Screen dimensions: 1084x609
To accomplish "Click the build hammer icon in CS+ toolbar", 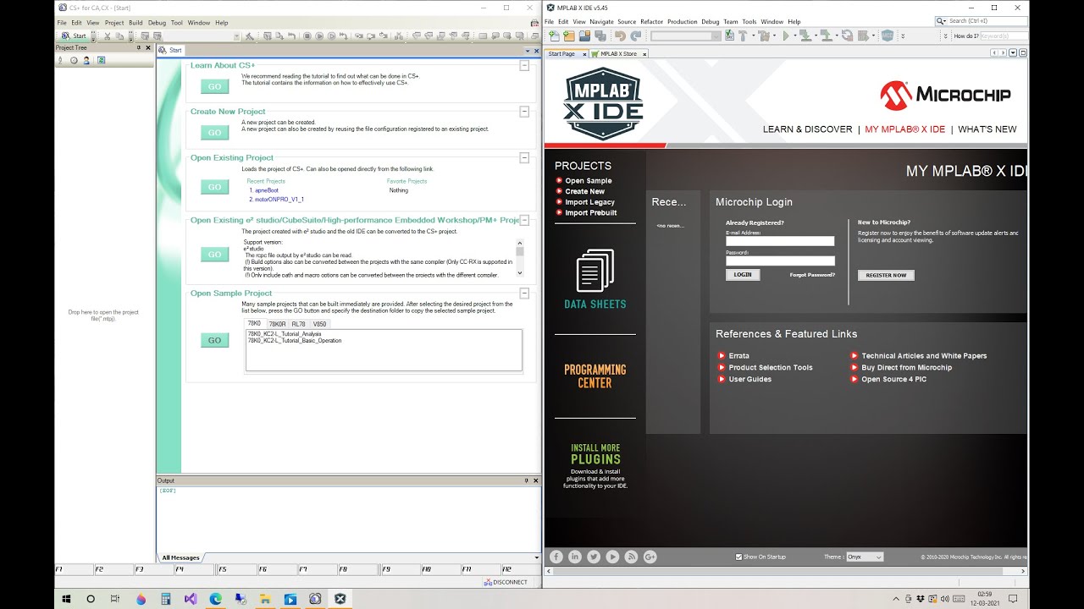I will coord(249,36).
